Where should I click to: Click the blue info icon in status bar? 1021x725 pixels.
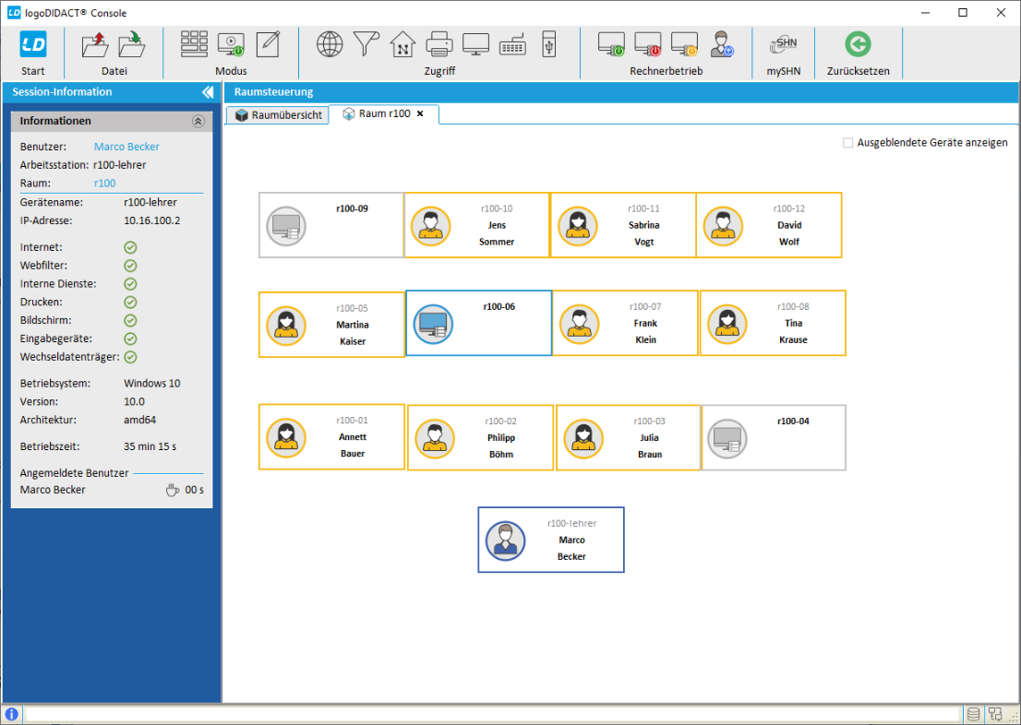[11, 714]
